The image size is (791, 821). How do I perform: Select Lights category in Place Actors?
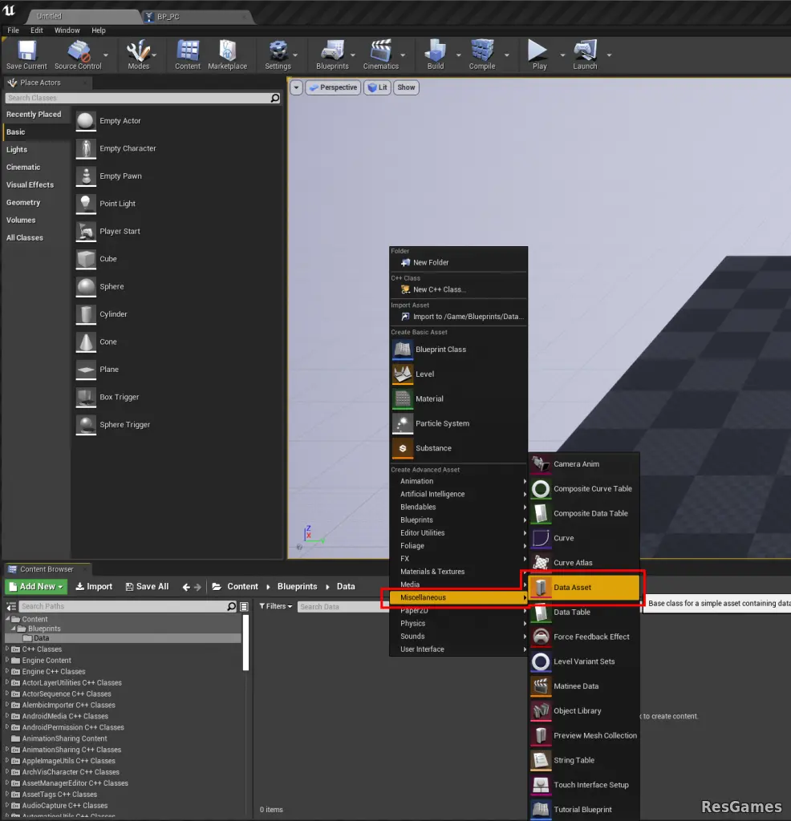pos(17,150)
